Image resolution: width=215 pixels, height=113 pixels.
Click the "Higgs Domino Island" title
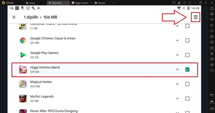[x=45, y=67]
